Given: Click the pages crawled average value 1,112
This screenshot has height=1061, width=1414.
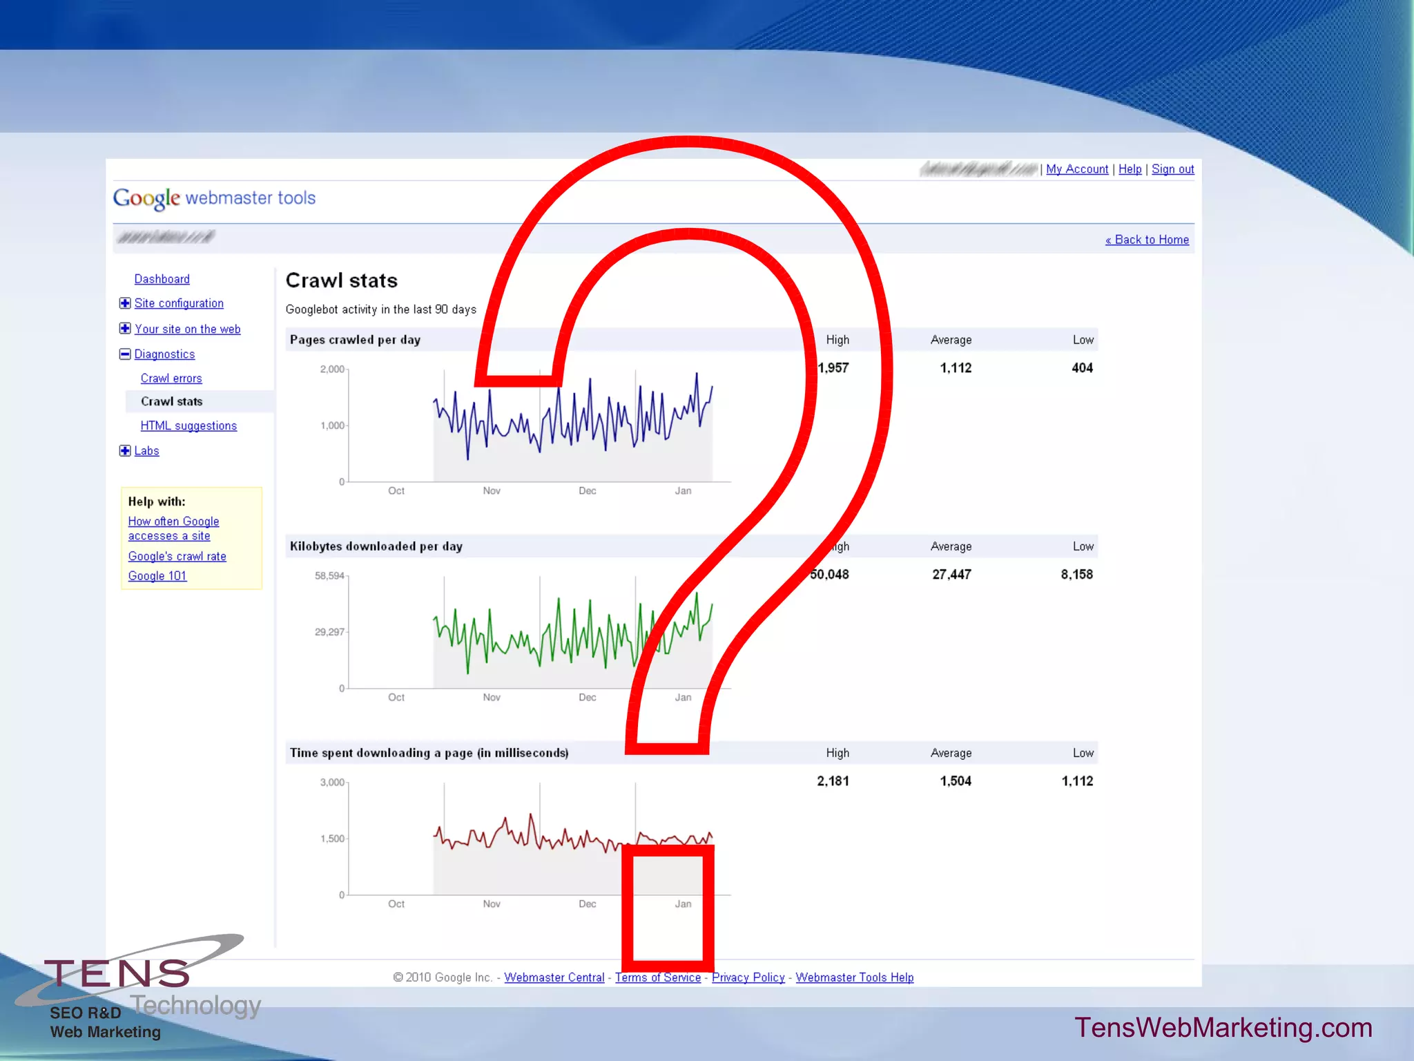Looking at the screenshot, I should point(956,368).
